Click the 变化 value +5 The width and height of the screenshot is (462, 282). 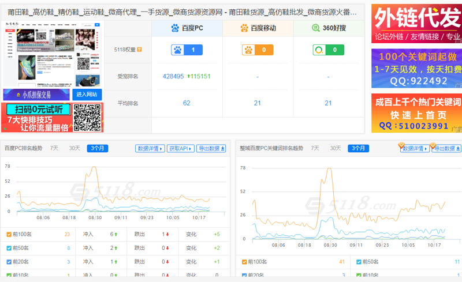point(217,235)
